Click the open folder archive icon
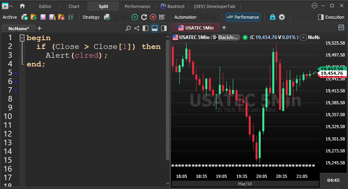348x189 pixels. tap(34, 17)
